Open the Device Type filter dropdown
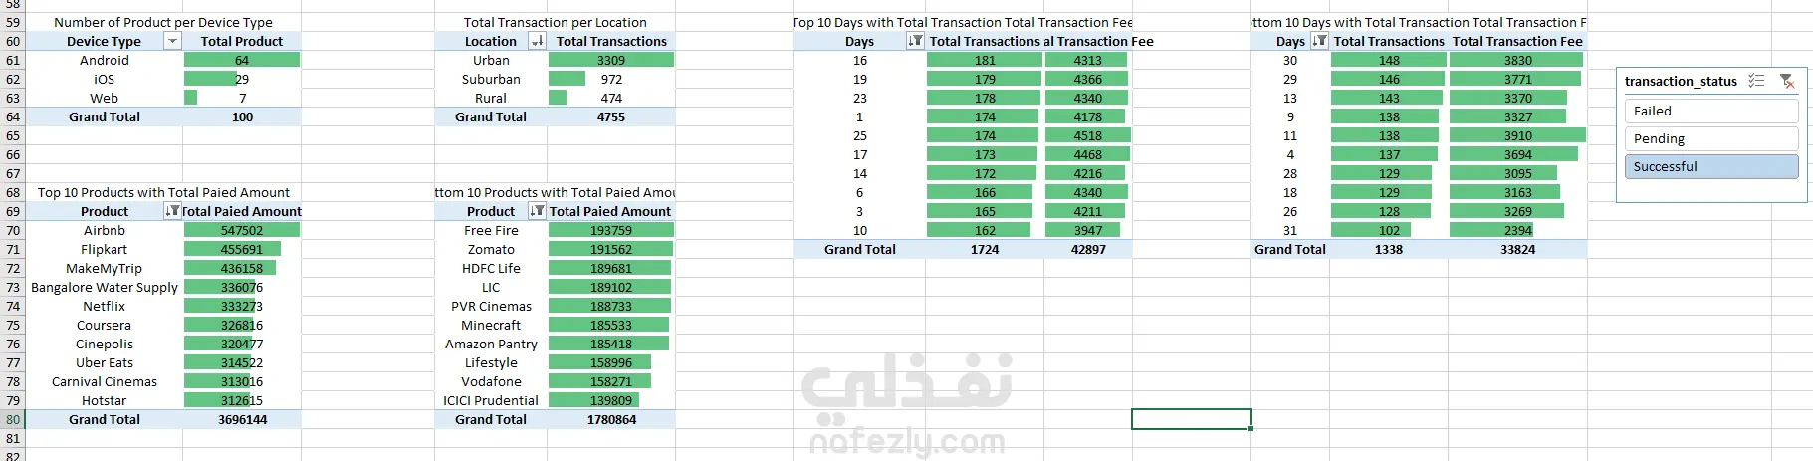The width and height of the screenshot is (1813, 461). tap(173, 41)
